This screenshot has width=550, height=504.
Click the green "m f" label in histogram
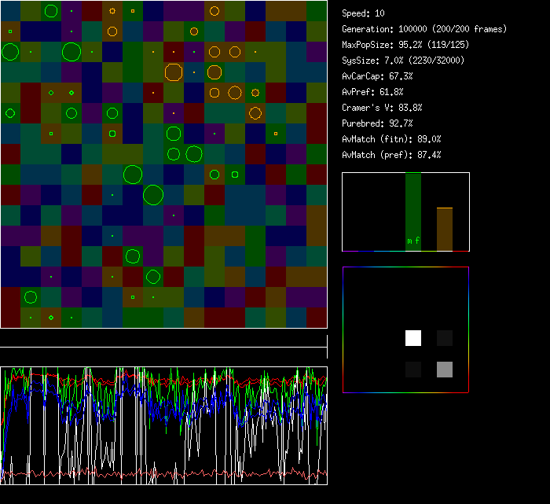(x=413, y=241)
